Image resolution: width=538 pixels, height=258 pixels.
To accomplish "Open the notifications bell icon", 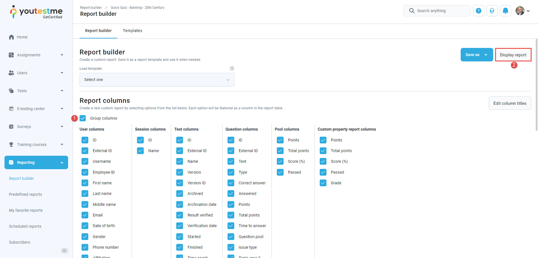I will tap(505, 11).
